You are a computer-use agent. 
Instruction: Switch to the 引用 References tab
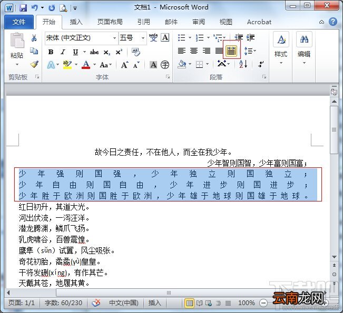click(144, 22)
